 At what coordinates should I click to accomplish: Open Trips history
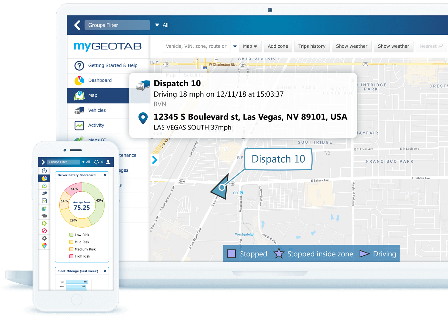point(312,46)
